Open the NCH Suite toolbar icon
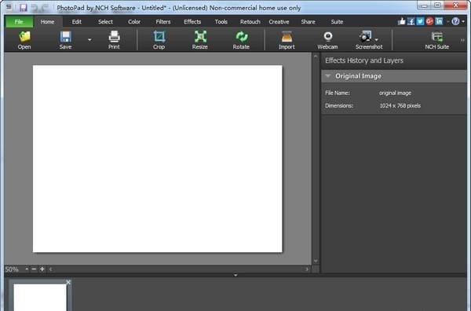 437,37
